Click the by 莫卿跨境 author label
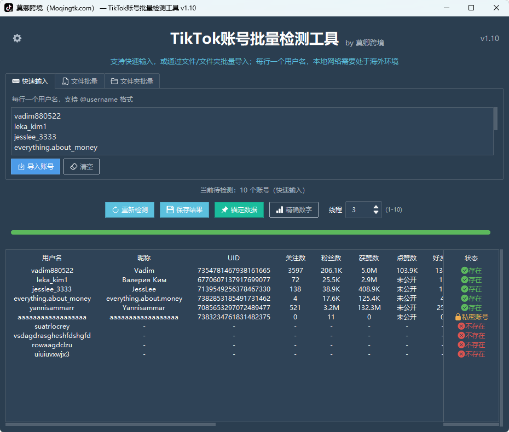Image resolution: width=509 pixels, height=432 pixels. pyautogui.click(x=365, y=43)
